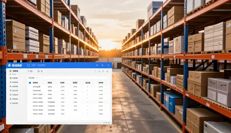Sort by the last table column header
The height and width of the screenshot is (133, 231).
tap(101, 83)
